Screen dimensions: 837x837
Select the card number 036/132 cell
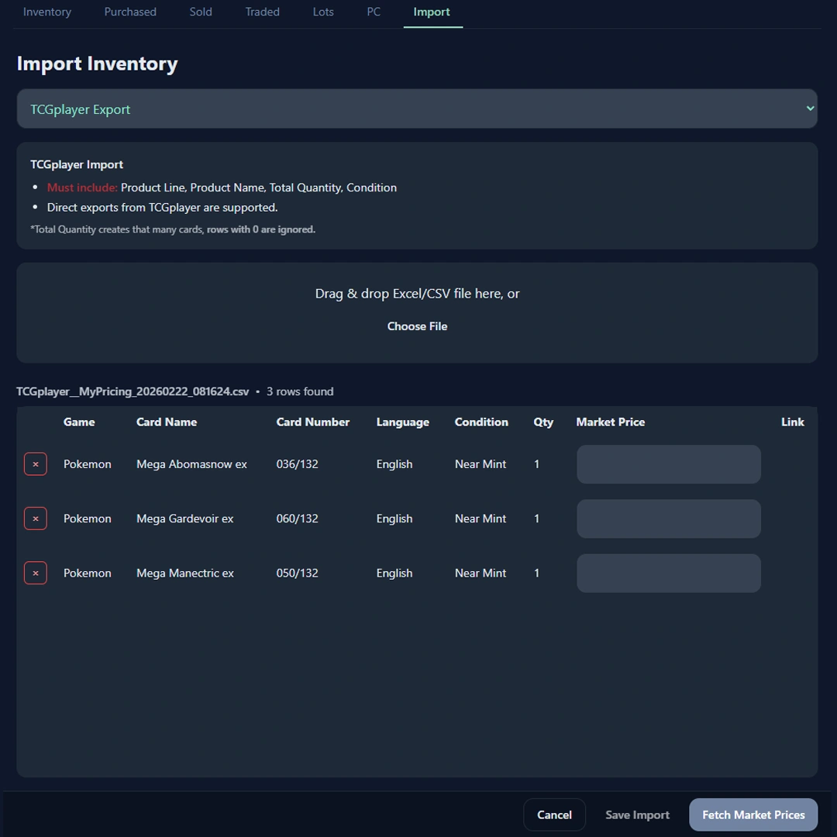[x=297, y=464]
